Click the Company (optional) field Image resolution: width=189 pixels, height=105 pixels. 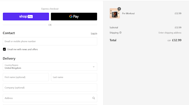pos(50,87)
